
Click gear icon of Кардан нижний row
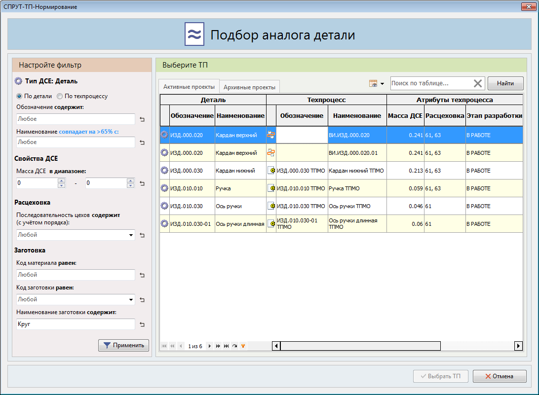tap(164, 171)
